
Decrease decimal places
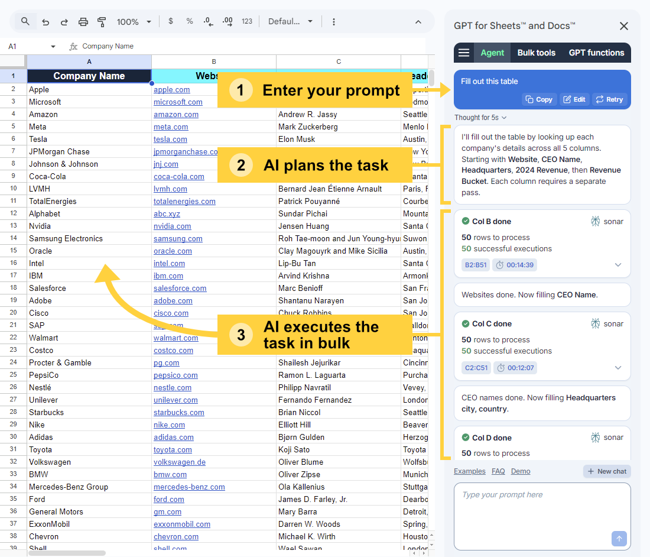pyautogui.click(x=208, y=21)
